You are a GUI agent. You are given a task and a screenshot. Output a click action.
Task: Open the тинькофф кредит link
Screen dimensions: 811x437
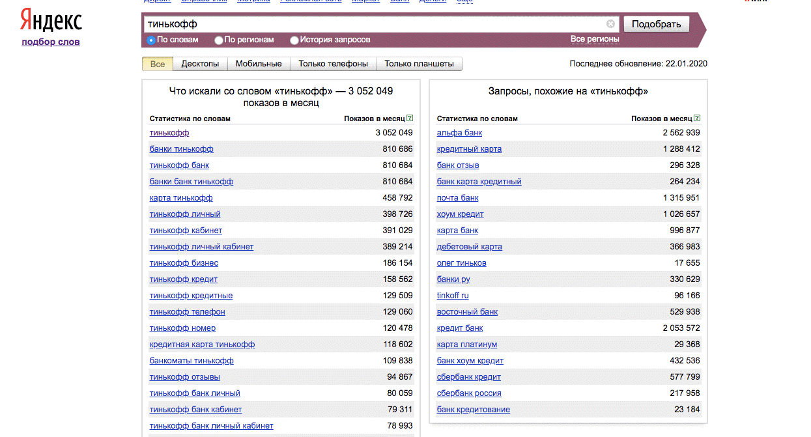pos(183,279)
